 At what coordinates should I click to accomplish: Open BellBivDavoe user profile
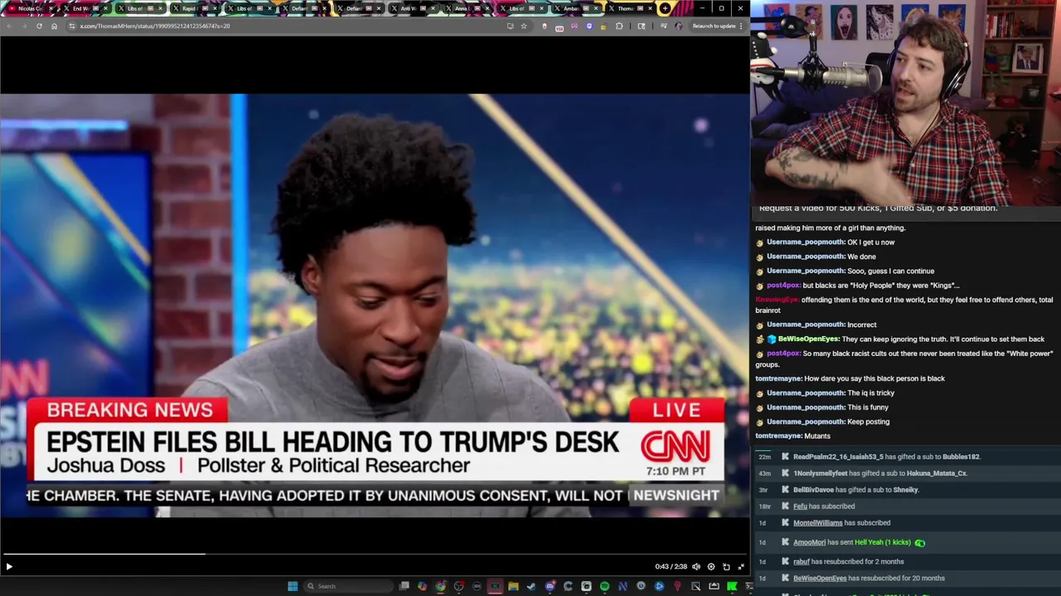pos(813,490)
